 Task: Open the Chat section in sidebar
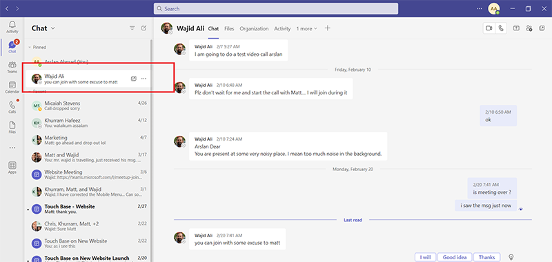tap(12, 47)
